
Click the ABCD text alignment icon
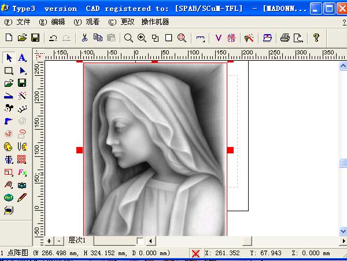tap(231, 38)
